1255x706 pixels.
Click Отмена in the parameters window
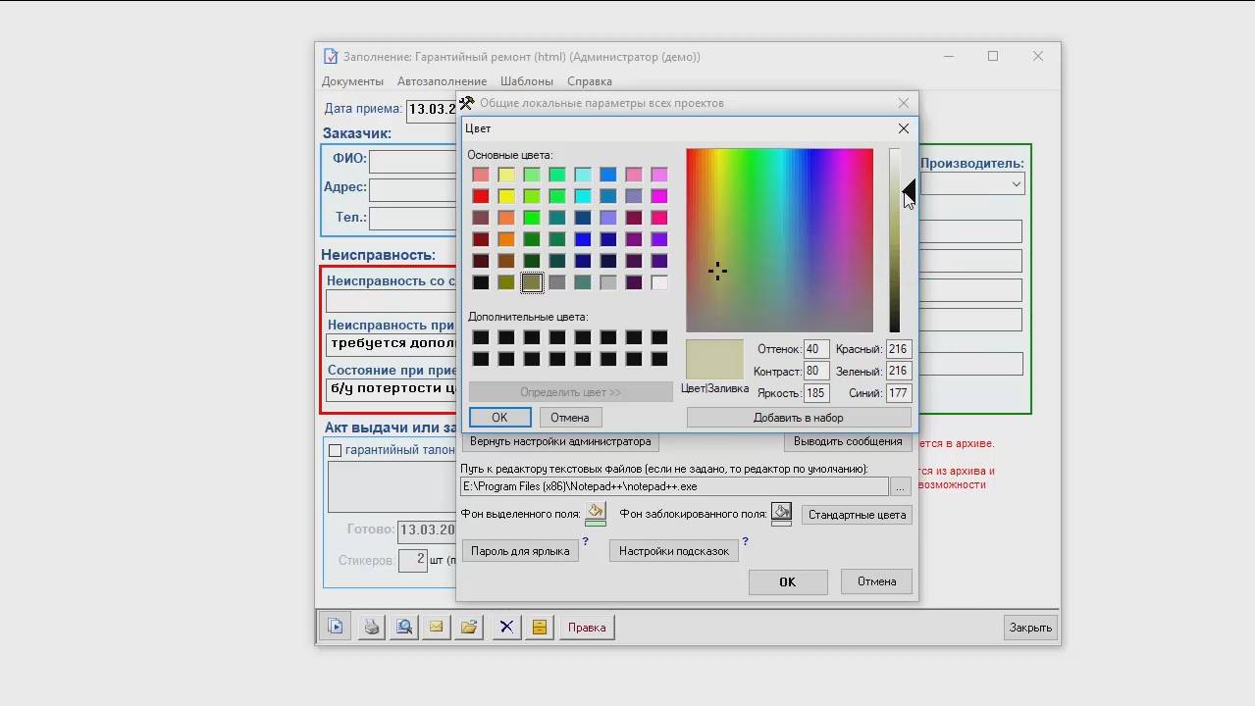pyautogui.click(x=876, y=581)
